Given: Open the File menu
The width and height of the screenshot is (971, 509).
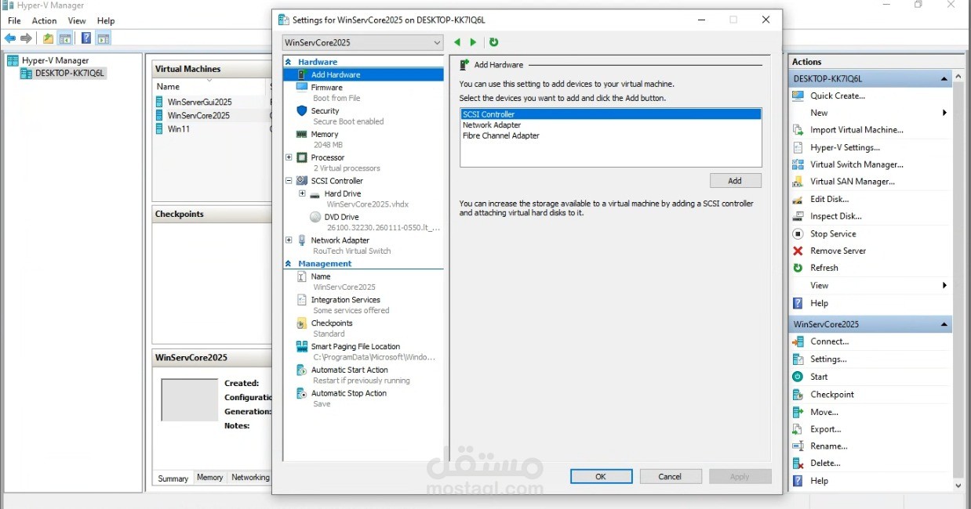Looking at the screenshot, I should coord(14,21).
